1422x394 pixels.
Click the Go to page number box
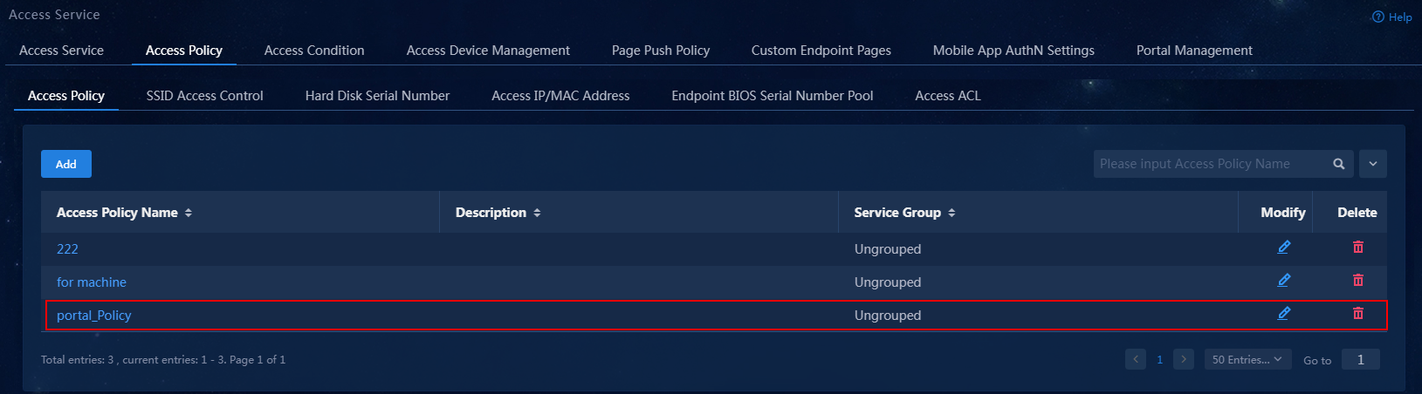(1360, 359)
